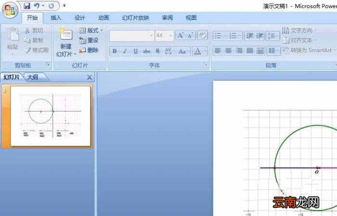Switch to the 幻灯片 pane tab
The height and width of the screenshot is (216, 337).
click(x=11, y=77)
